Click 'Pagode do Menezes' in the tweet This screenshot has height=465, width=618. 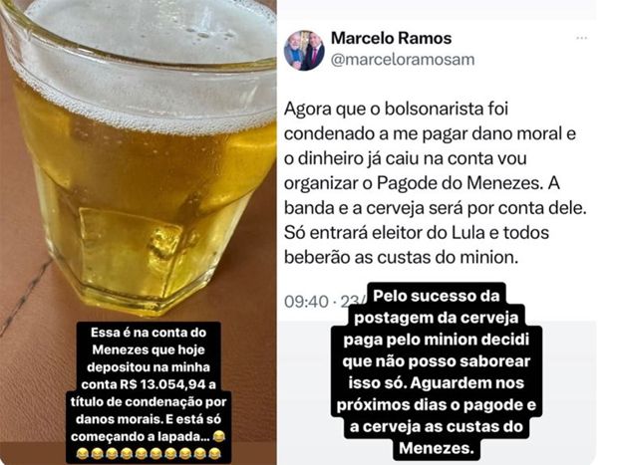tap(458, 183)
